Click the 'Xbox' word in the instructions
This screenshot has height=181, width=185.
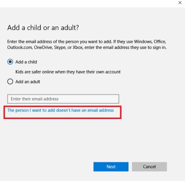pos(78,47)
